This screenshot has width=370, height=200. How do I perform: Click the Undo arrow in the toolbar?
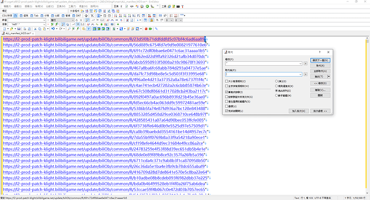[53, 29]
